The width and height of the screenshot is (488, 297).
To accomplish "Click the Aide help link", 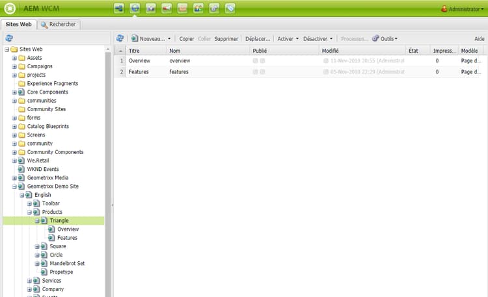I will pyautogui.click(x=480, y=39).
